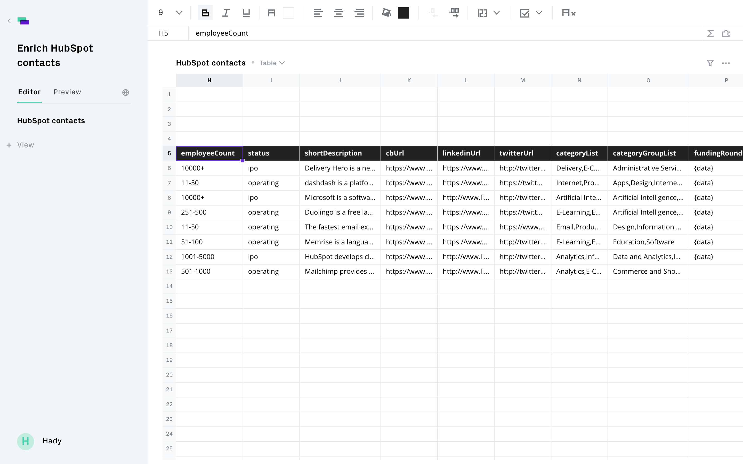Select the 'HubSpot develops cl...' cell
The image size is (743, 464).
(x=340, y=257)
